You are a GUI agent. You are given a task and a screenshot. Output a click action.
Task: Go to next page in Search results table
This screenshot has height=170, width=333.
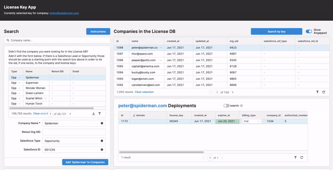click(70, 113)
